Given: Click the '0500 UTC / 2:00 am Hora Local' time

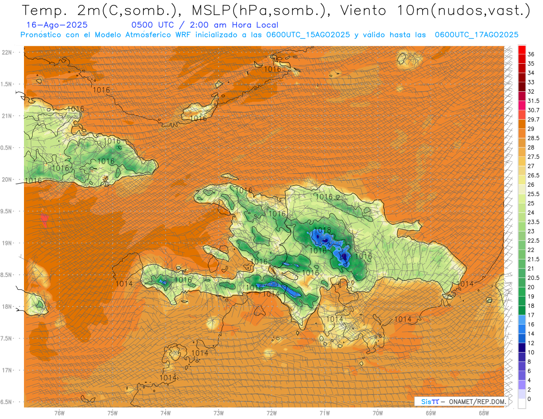Looking at the screenshot, I should [x=205, y=25].
